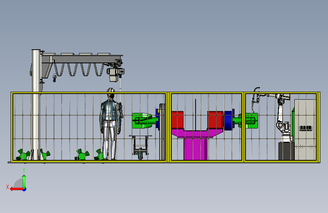Viewport: 328px width, 213px height.
Task: Select the dark grey robot base block
Action: coord(286,151)
